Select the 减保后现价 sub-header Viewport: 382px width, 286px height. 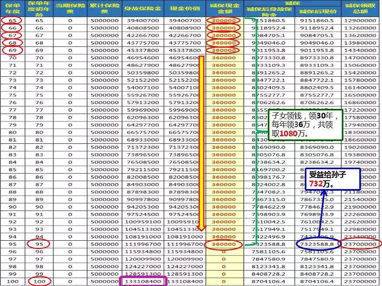pyautogui.click(x=318, y=12)
